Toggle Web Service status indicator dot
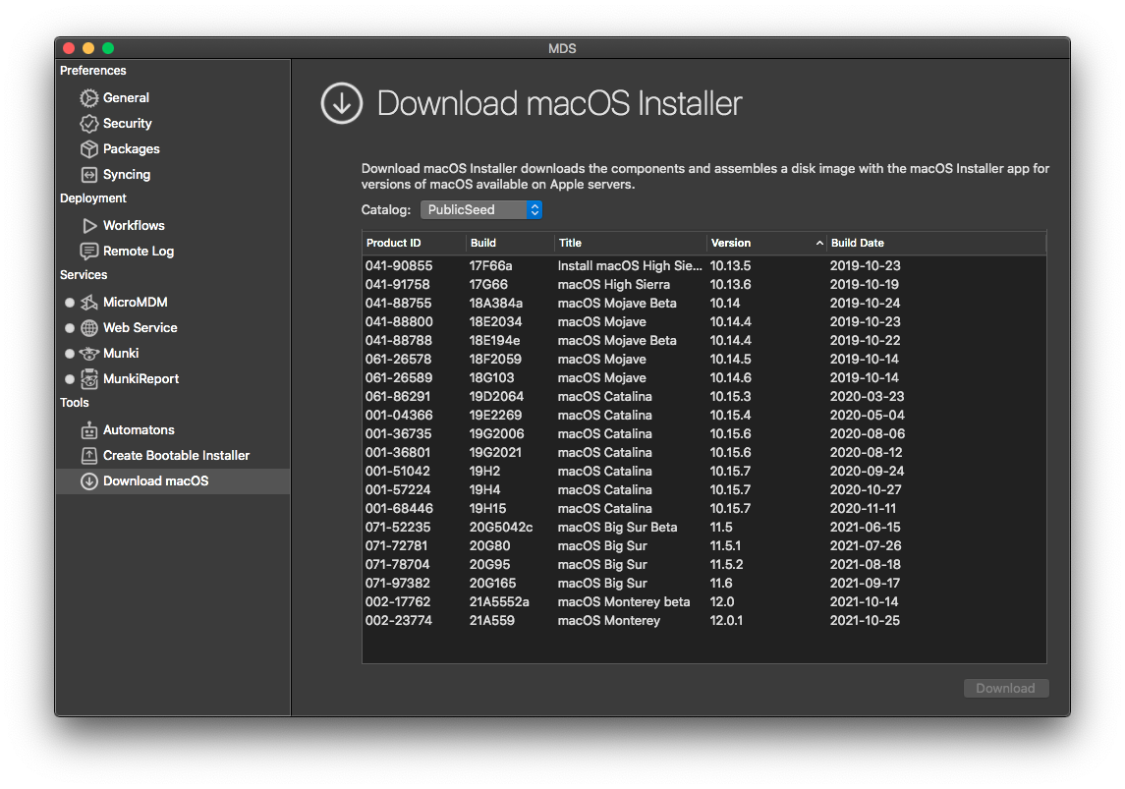Viewport: 1125px width, 789px height. click(x=70, y=328)
